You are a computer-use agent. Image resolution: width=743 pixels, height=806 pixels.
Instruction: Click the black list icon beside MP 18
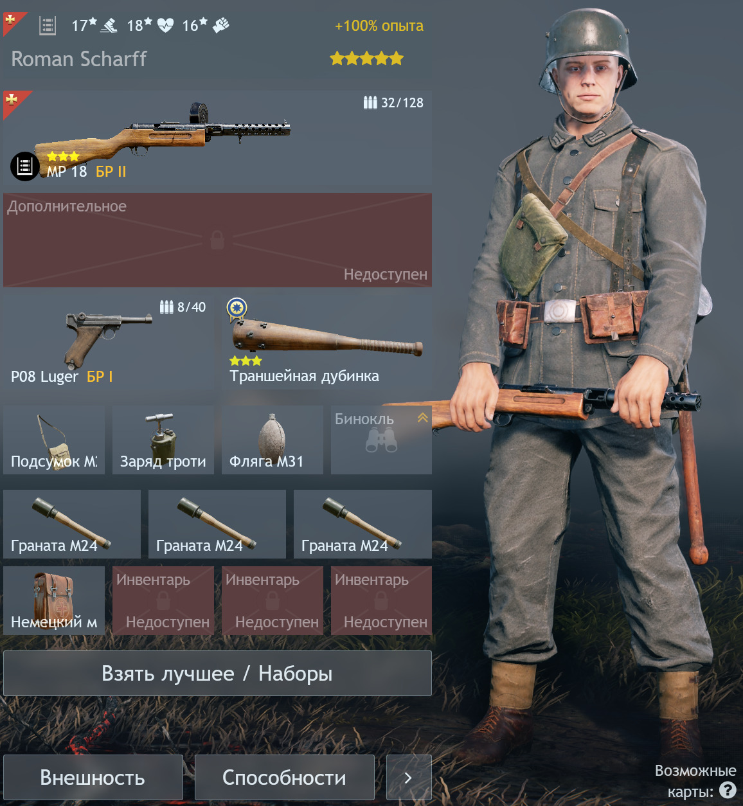25,166
